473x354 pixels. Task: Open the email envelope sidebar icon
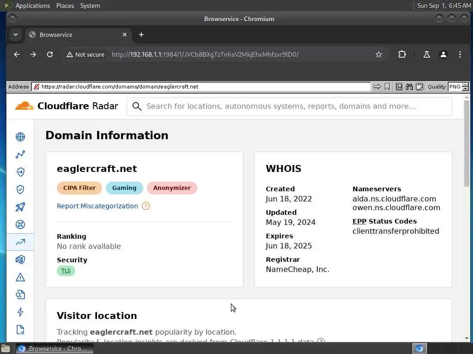(20, 260)
